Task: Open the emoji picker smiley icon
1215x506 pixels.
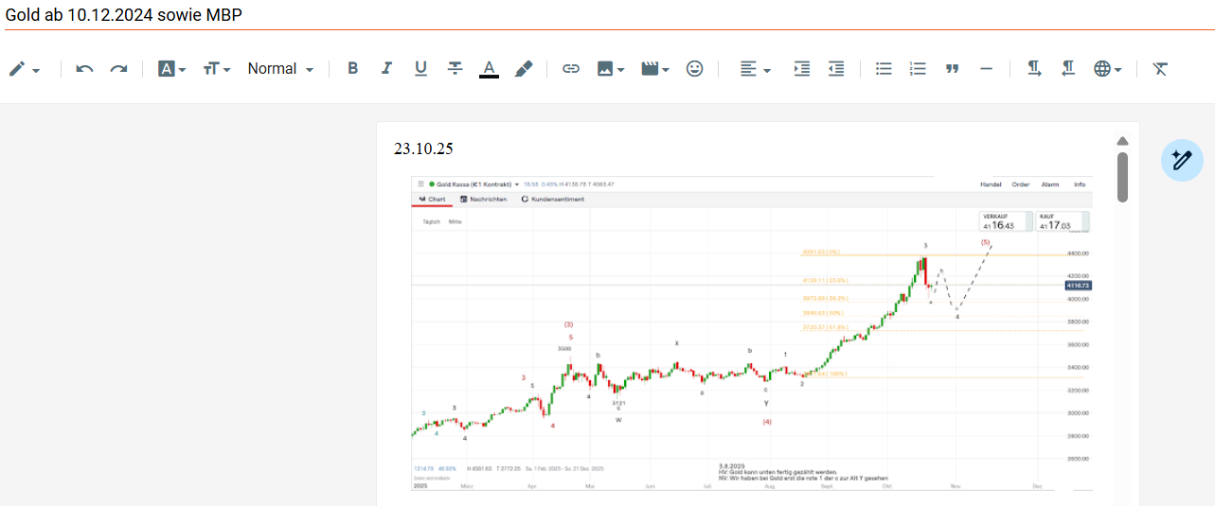Action: 694,69
